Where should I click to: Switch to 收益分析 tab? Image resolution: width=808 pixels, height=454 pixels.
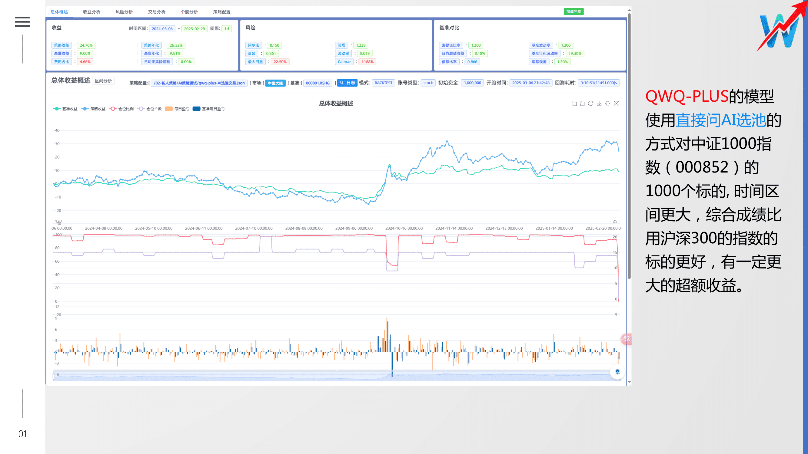click(91, 12)
